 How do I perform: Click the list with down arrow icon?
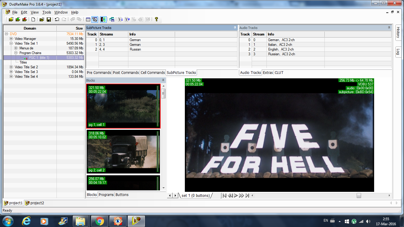coord(120,20)
